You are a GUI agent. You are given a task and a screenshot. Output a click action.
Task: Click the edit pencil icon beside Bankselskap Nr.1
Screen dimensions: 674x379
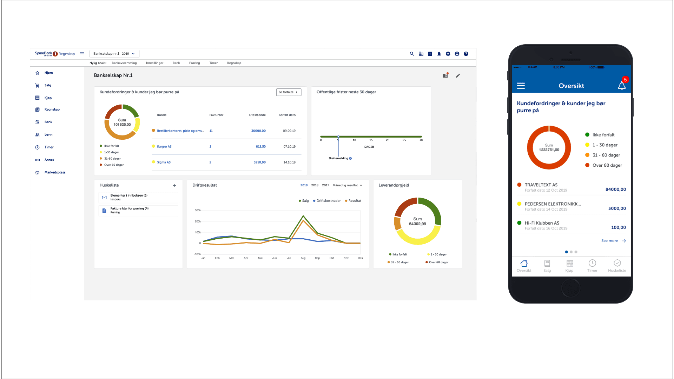[x=458, y=75]
